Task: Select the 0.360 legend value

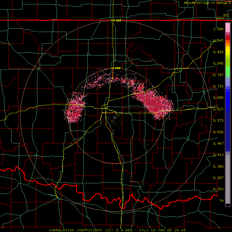Action: [218, 167]
